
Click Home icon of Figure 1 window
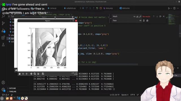click(x=16, y=70)
